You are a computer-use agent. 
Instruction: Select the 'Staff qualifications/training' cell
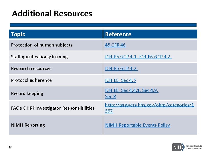pyautogui.click(x=56, y=57)
